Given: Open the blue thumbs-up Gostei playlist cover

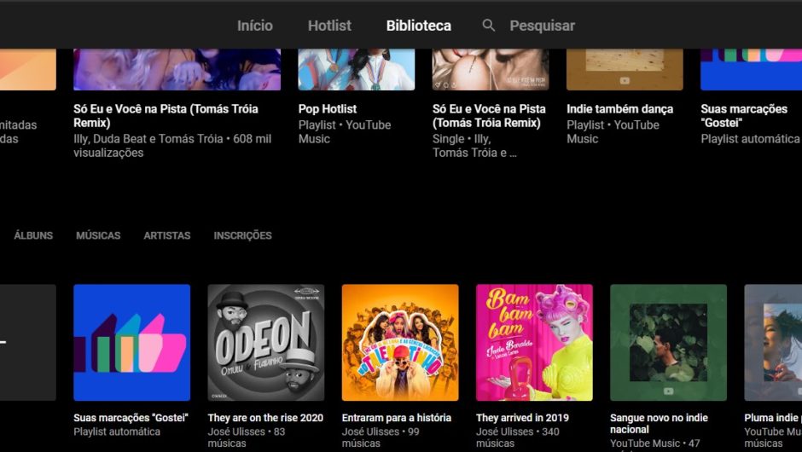Looking at the screenshot, I should 132,343.
